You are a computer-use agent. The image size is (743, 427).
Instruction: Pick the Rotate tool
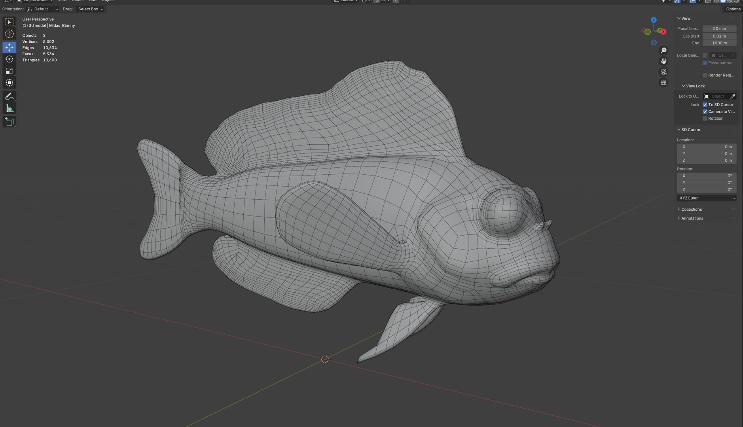(9, 59)
